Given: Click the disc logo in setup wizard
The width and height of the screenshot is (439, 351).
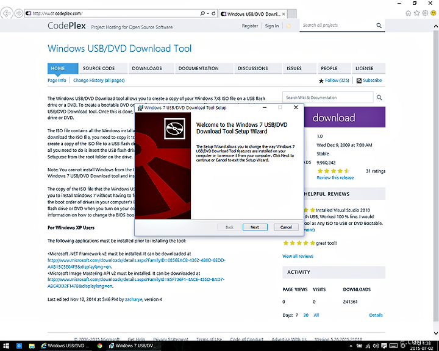Looking at the screenshot, I should (x=175, y=129).
